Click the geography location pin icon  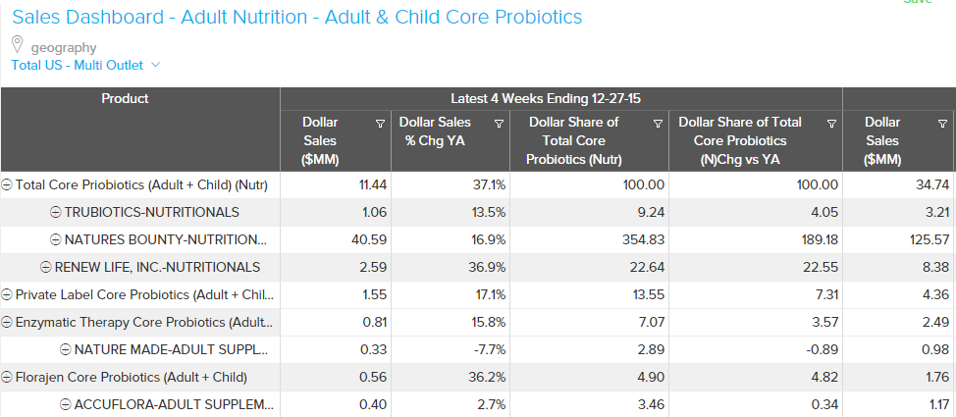tap(18, 45)
